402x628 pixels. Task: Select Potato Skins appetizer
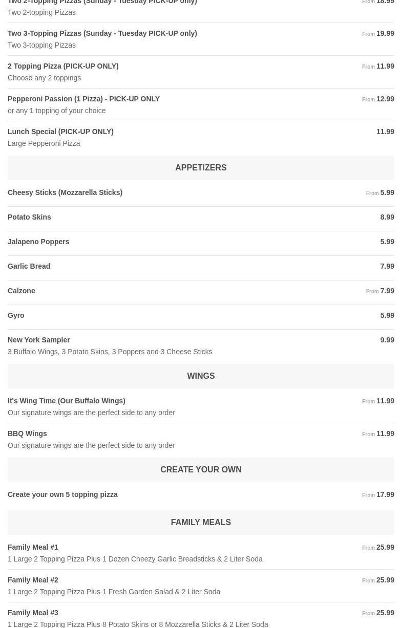29,217
